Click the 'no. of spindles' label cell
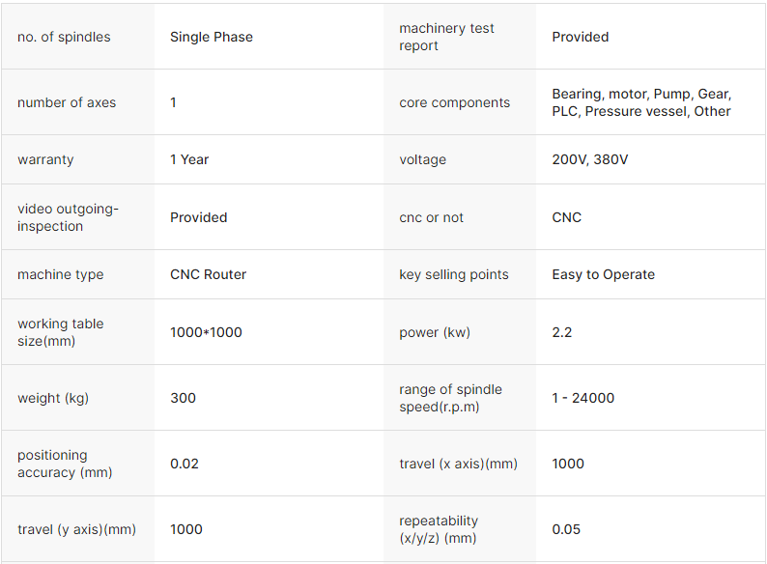This screenshot has height=564, width=767. point(64,37)
